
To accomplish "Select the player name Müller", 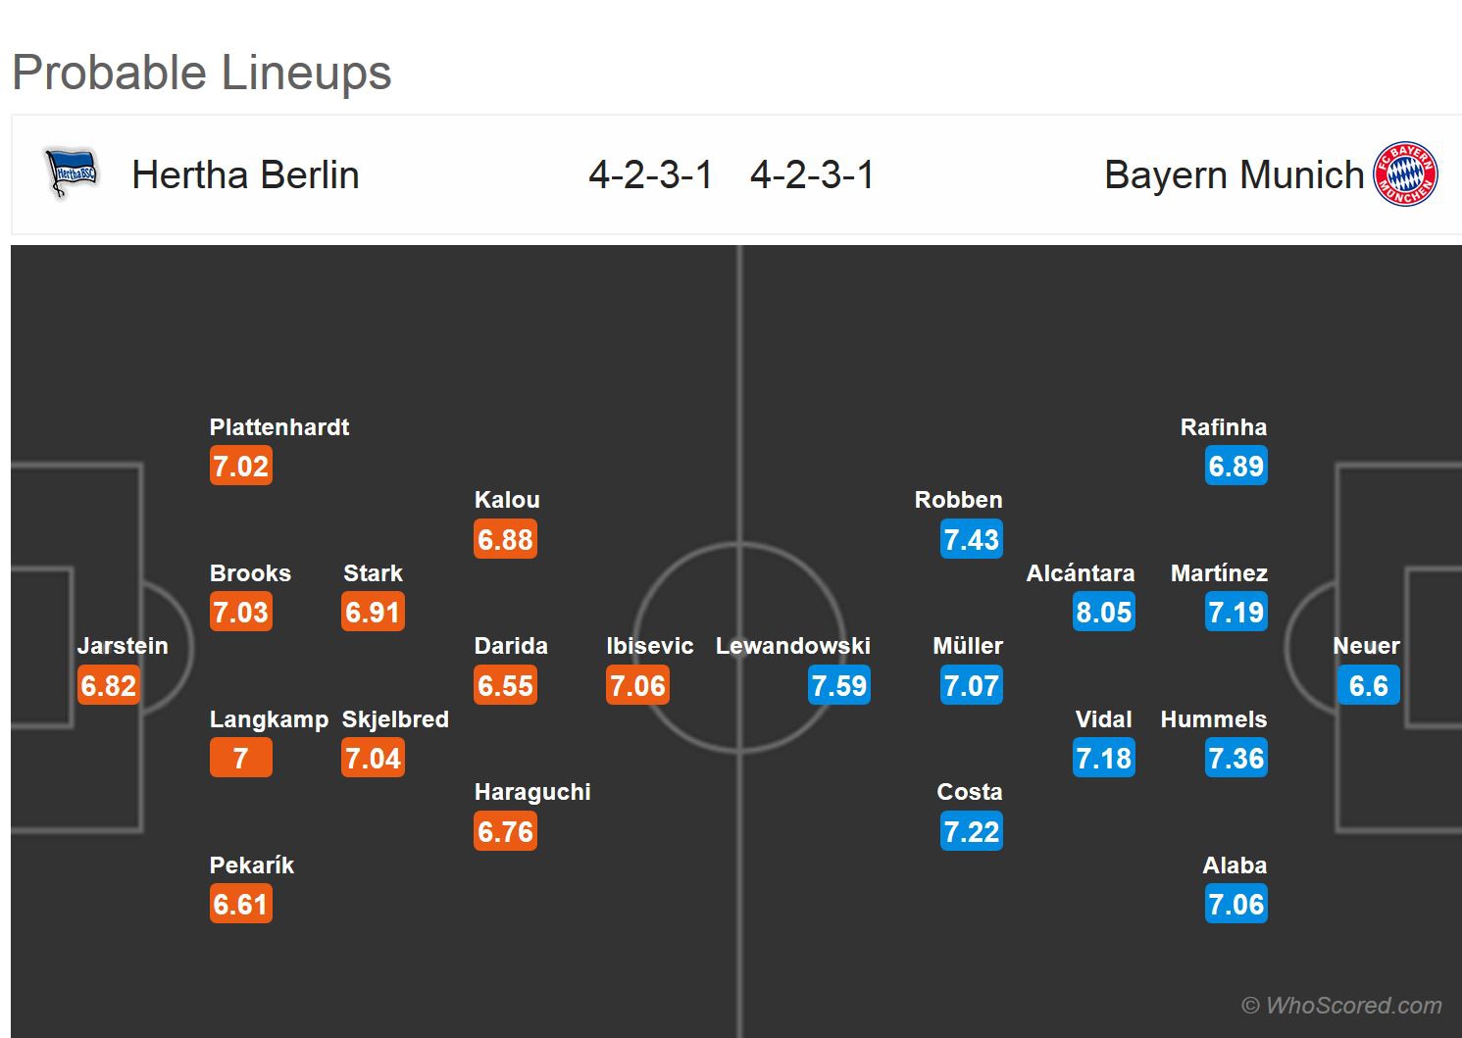I will point(968,646).
